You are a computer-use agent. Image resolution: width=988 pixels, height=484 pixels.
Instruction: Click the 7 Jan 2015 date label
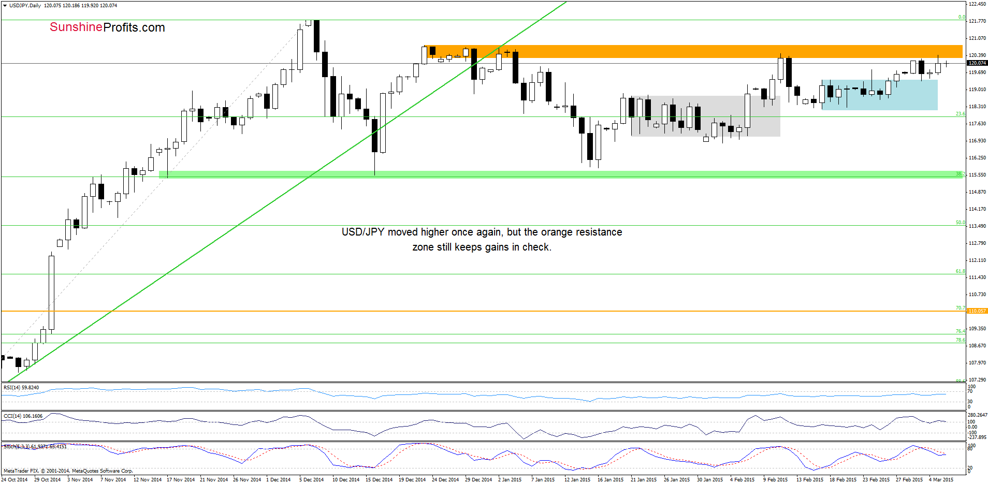(x=543, y=480)
